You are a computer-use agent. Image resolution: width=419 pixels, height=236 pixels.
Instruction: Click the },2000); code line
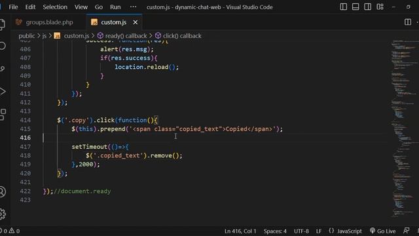click(86, 165)
